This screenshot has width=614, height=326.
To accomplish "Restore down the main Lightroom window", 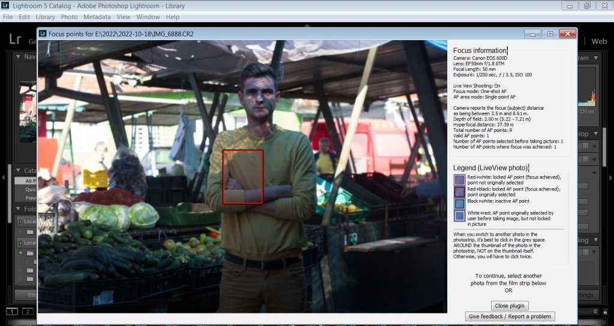I will click(587, 5).
